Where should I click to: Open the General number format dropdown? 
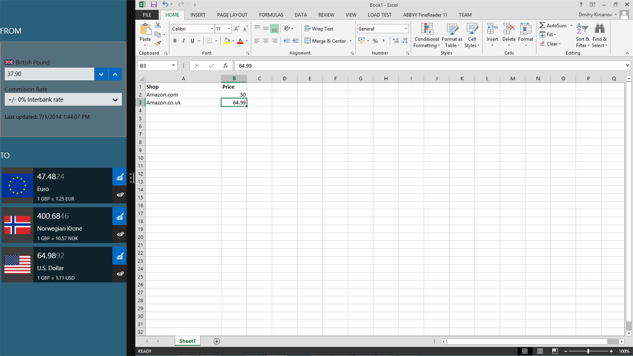pos(406,29)
